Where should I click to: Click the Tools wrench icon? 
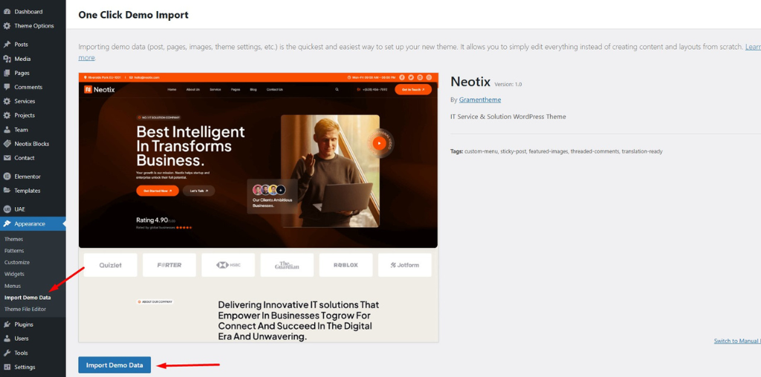click(7, 353)
